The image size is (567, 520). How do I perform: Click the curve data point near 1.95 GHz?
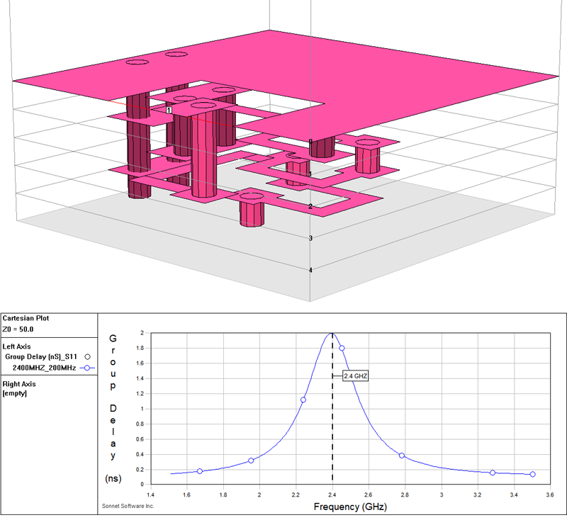click(x=251, y=460)
